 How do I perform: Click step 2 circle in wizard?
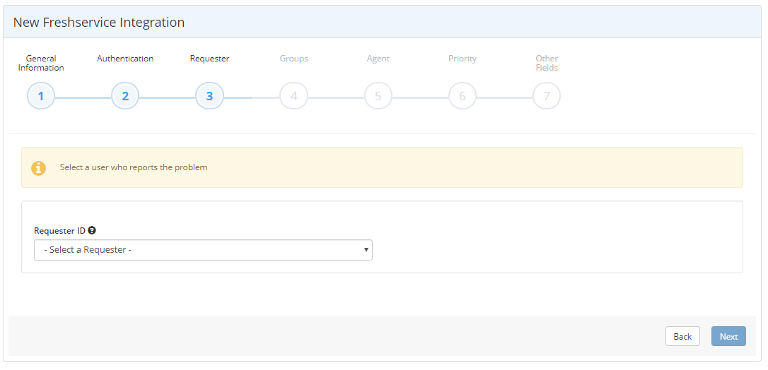125,96
